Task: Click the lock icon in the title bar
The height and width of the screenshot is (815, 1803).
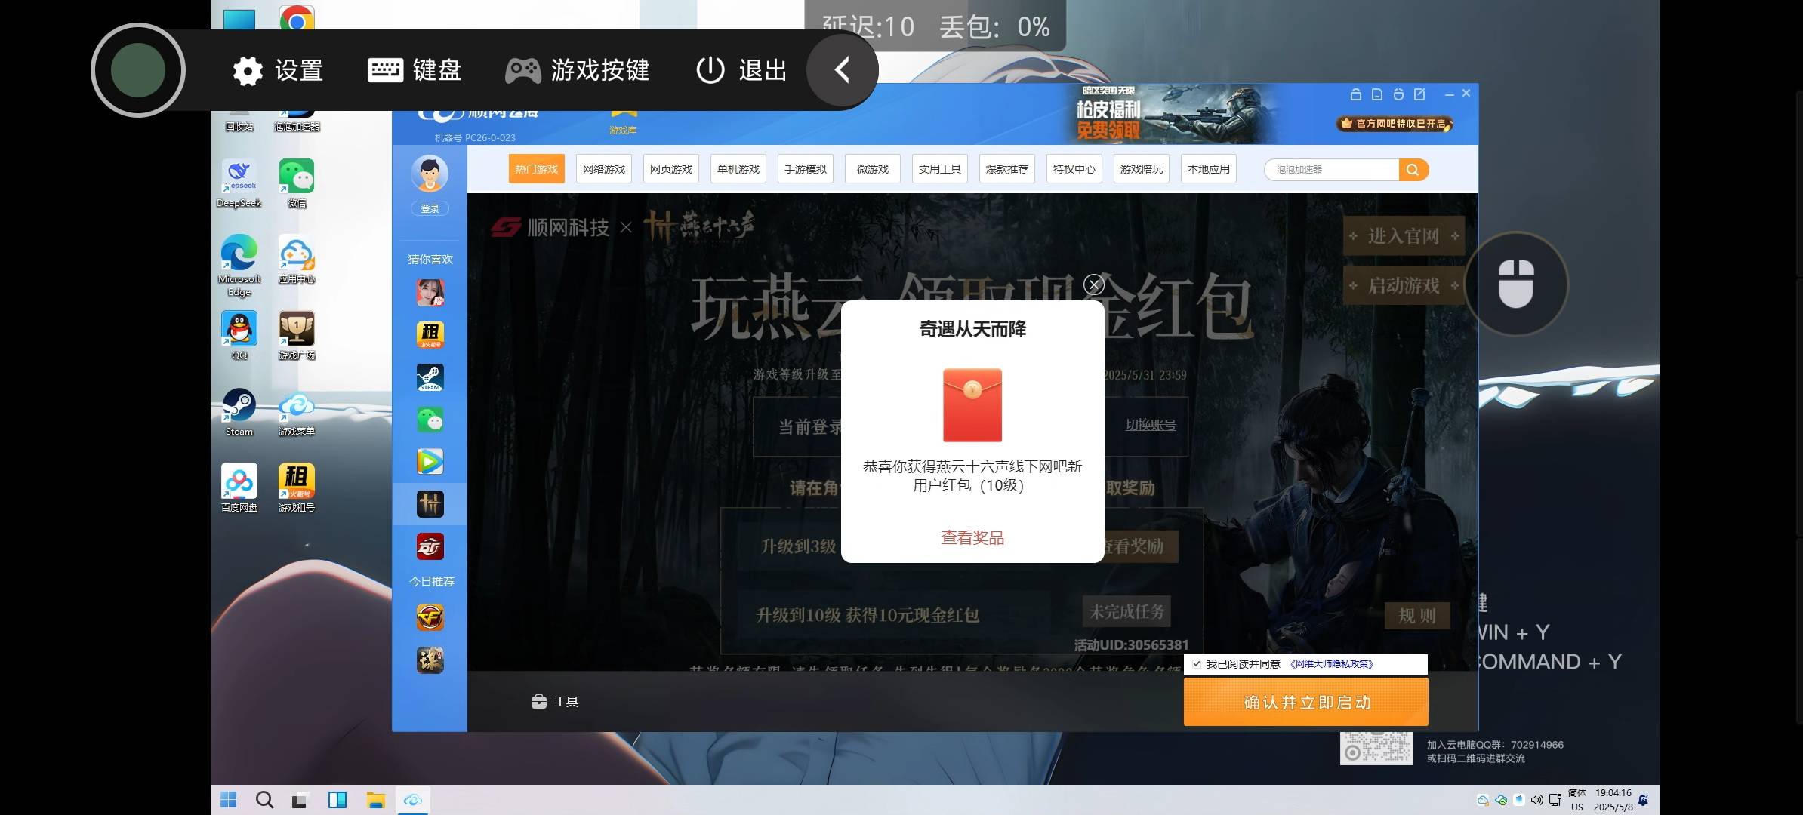Action: (1355, 94)
